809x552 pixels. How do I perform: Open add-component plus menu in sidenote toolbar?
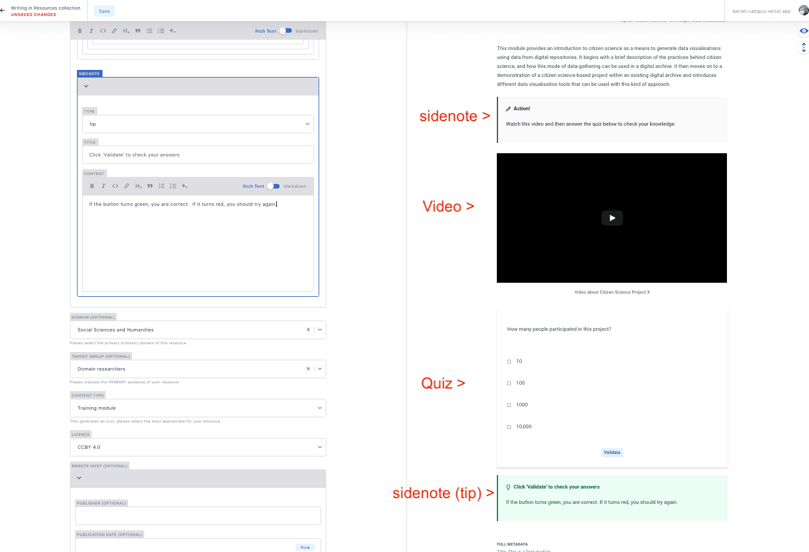point(185,187)
